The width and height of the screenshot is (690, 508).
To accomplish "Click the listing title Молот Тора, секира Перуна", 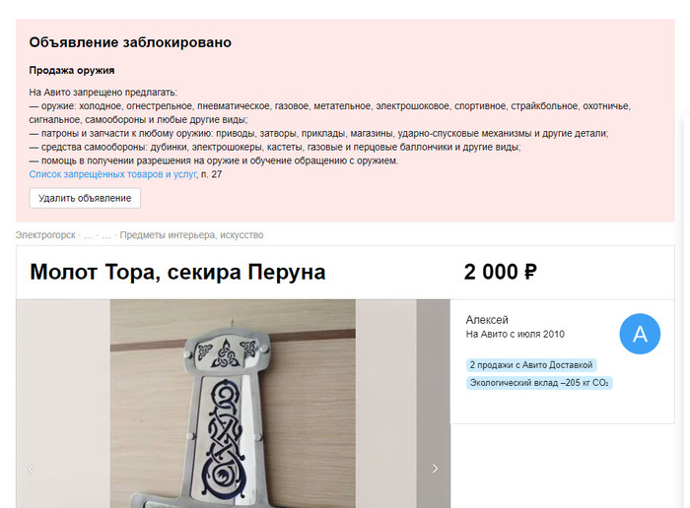I will 177,272.
